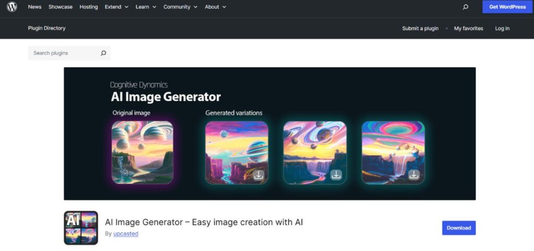This screenshot has height=251, width=534.
Task: Submit the plugin search with the magnifier icon
Action: [x=103, y=53]
